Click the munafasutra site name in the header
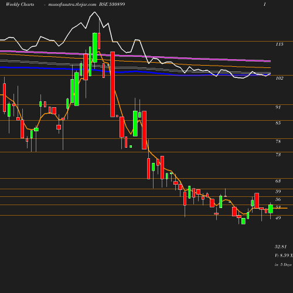 72,5
